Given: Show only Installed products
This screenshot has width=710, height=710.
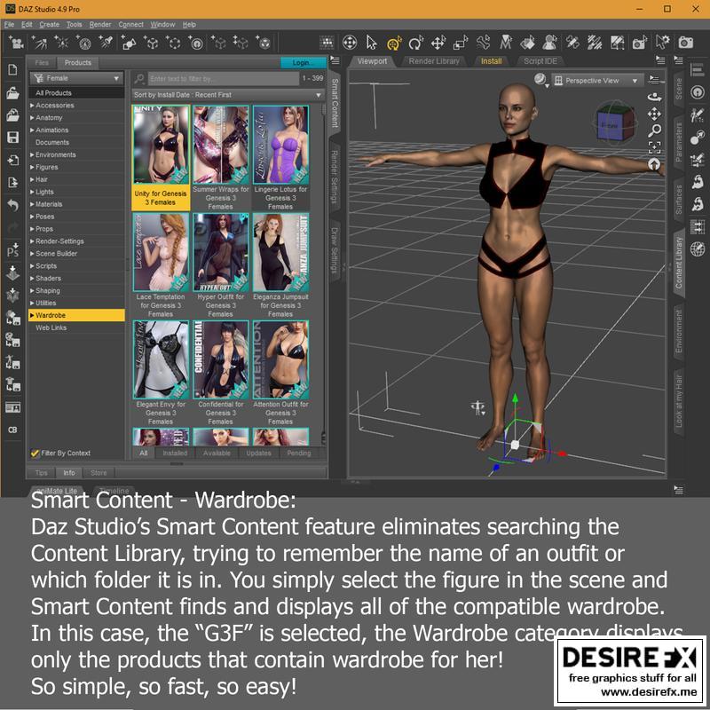Looking at the screenshot, I should [x=175, y=453].
